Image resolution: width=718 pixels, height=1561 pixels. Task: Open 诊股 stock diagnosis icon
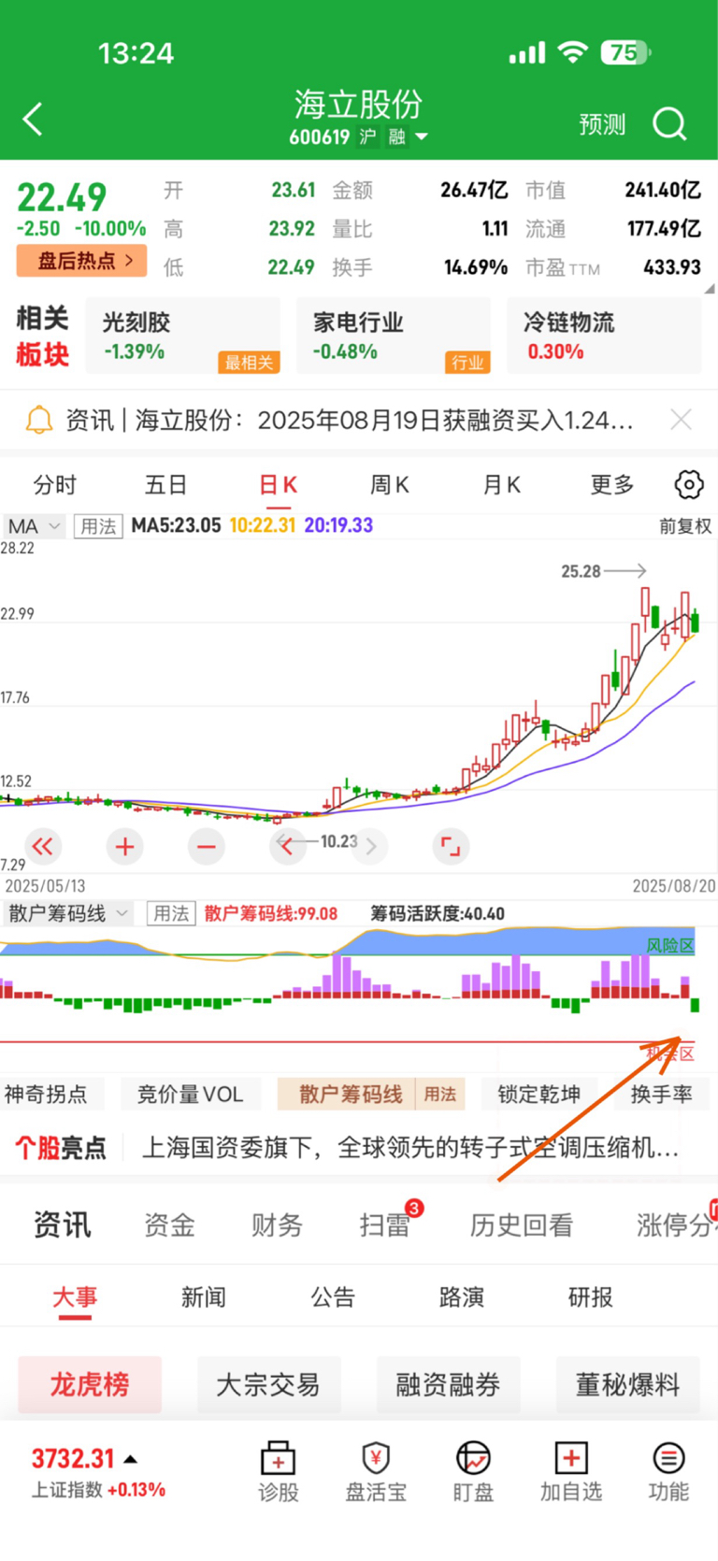point(278,1471)
